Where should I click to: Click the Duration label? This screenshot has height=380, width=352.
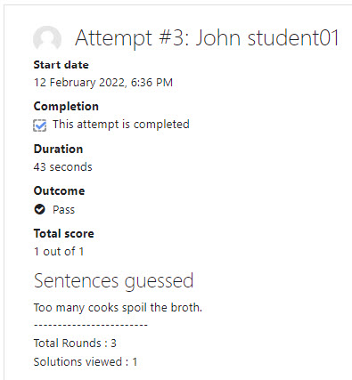[x=58, y=149]
